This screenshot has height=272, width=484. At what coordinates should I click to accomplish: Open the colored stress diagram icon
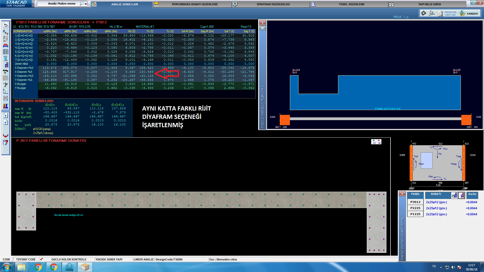6,106
